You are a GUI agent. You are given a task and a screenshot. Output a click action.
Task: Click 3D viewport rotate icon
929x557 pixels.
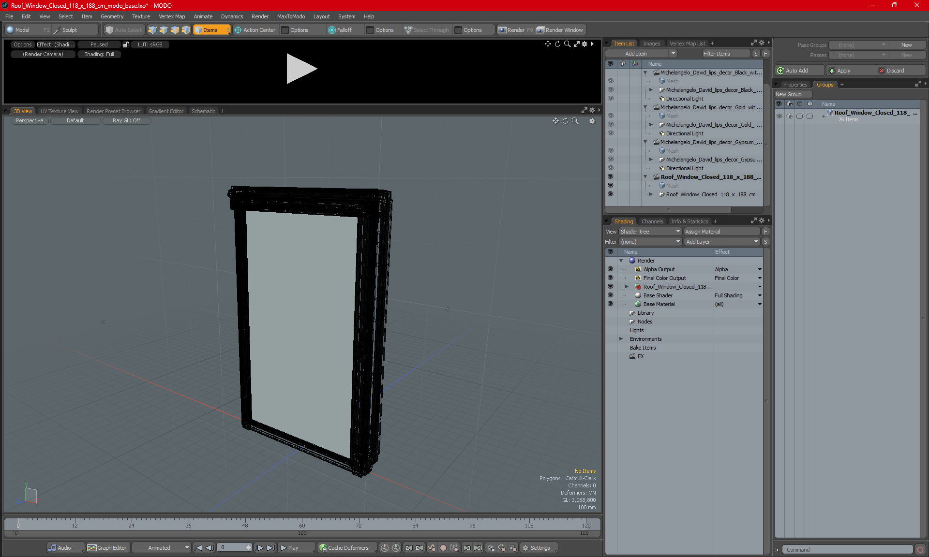click(565, 121)
